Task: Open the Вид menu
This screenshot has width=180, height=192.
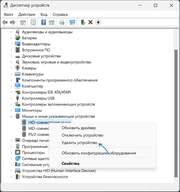Action: click(44, 14)
